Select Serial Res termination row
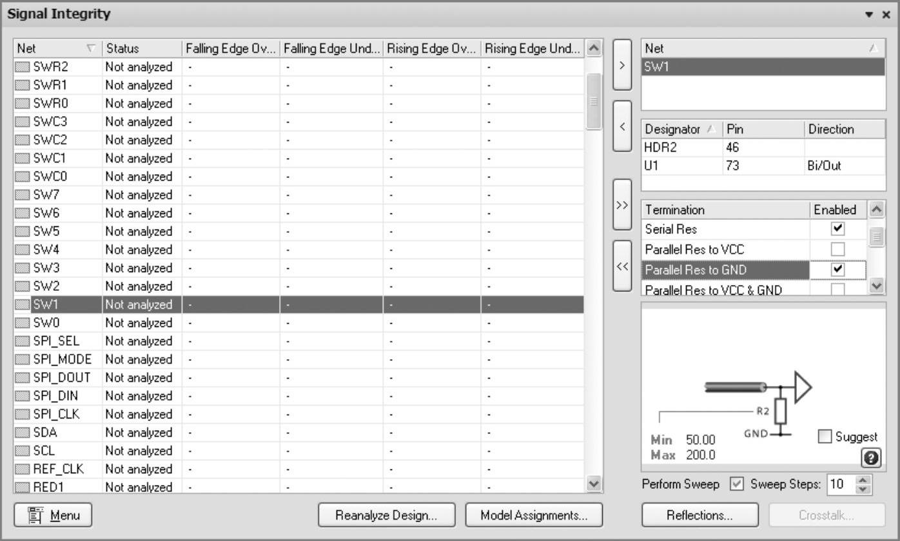Screen dimensions: 900x541 pos(726,229)
